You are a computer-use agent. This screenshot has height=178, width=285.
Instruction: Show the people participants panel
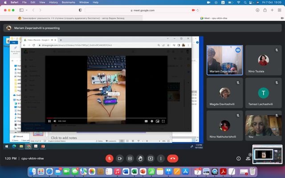248,158
